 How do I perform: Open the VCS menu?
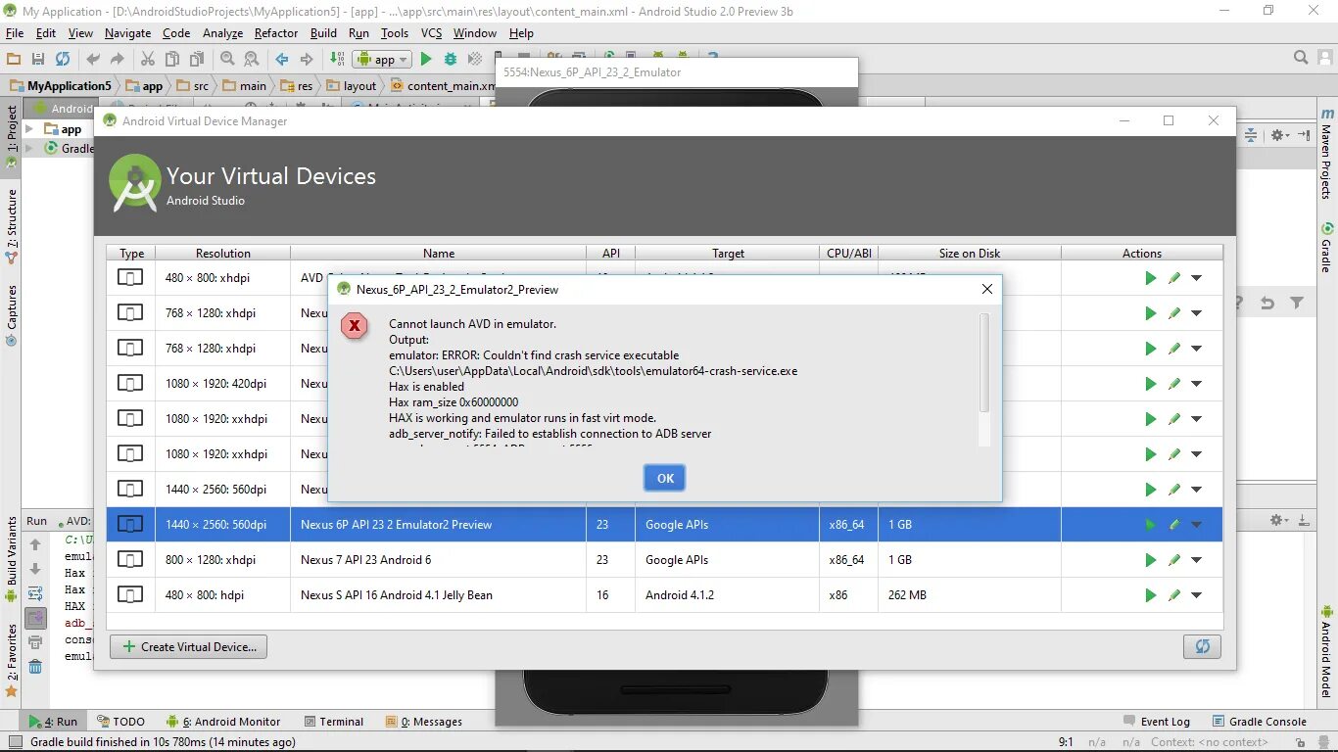pyautogui.click(x=431, y=33)
